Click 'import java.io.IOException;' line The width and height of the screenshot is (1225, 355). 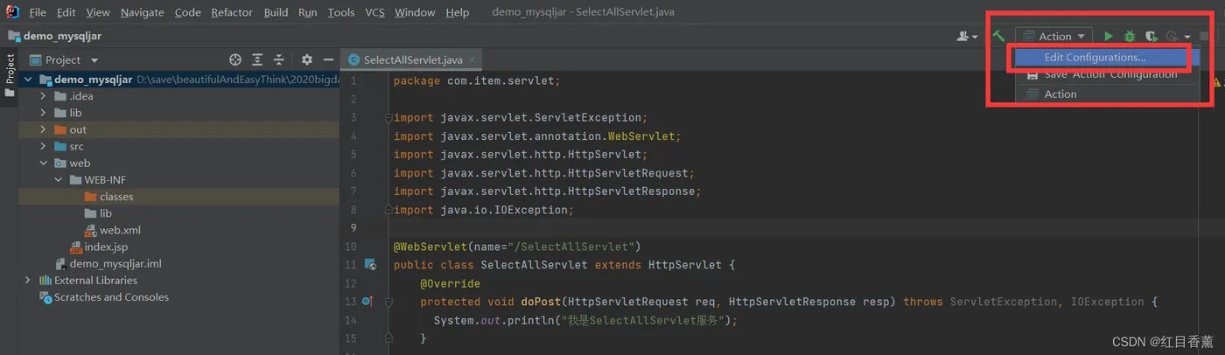(x=483, y=210)
